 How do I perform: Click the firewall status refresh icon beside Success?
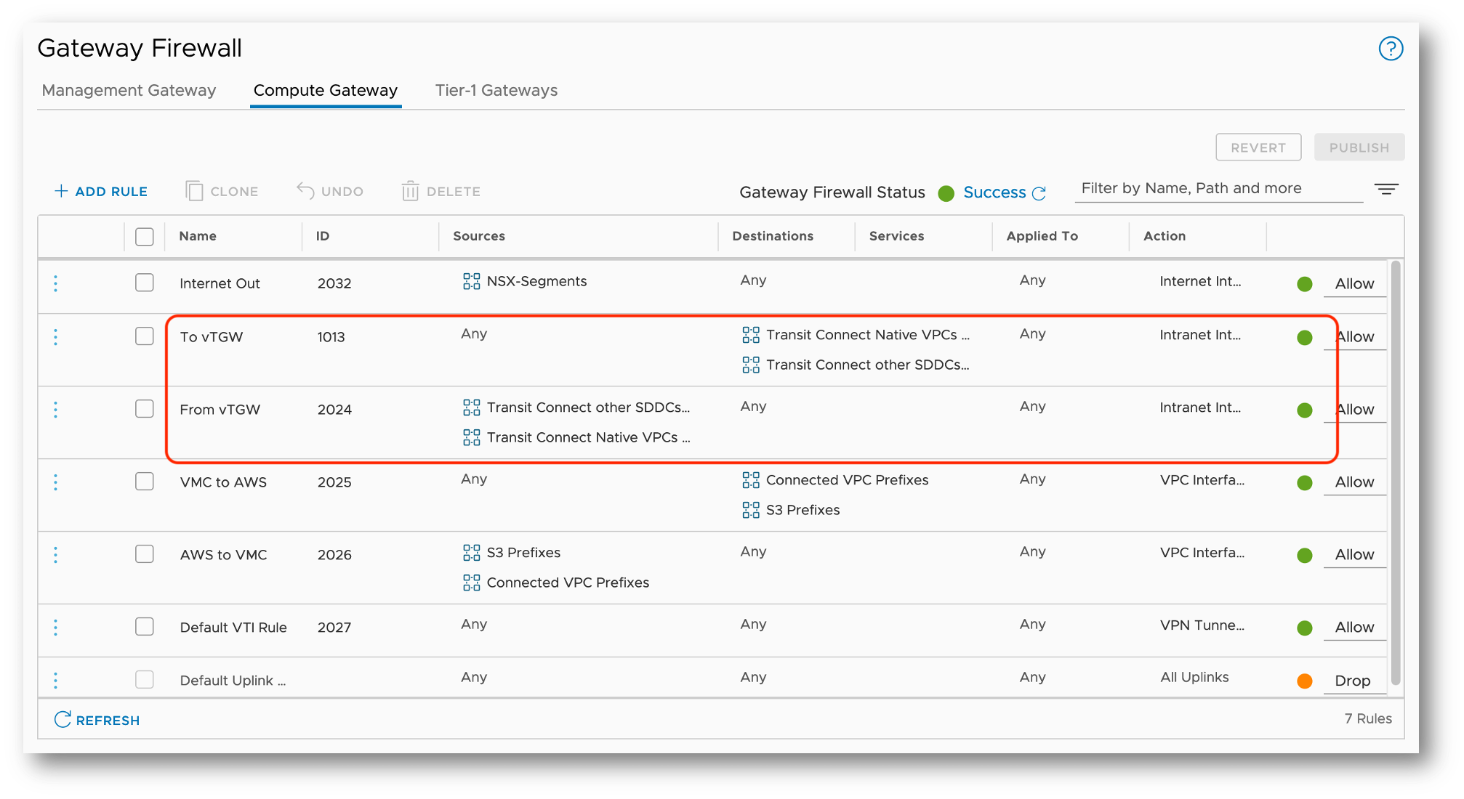tap(1039, 193)
